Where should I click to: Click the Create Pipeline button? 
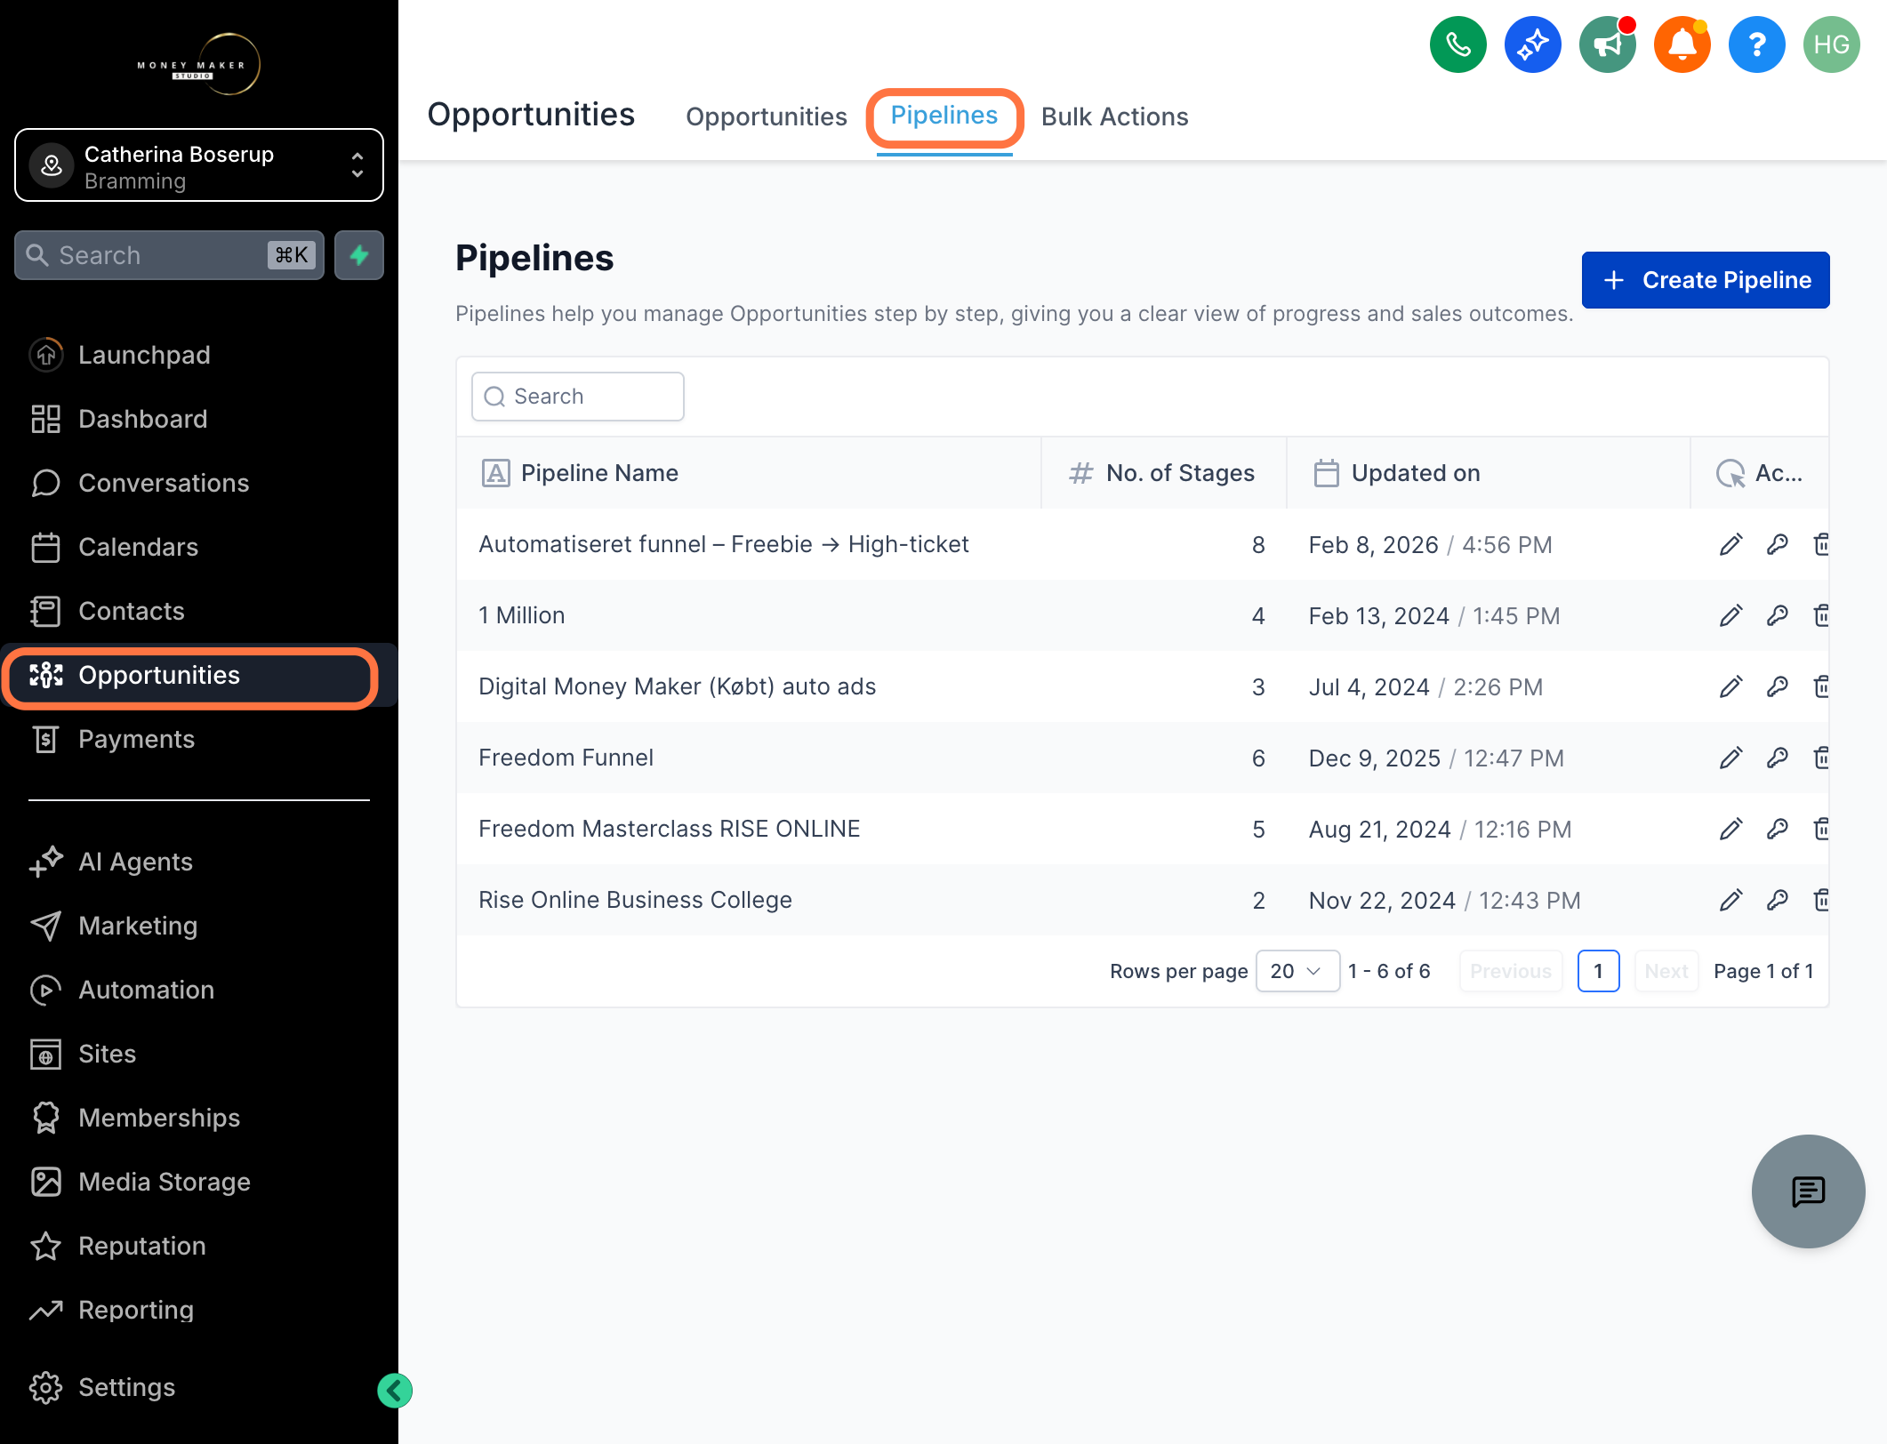coord(1705,280)
